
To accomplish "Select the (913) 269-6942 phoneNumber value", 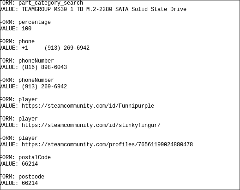I will (x=44, y=86).
